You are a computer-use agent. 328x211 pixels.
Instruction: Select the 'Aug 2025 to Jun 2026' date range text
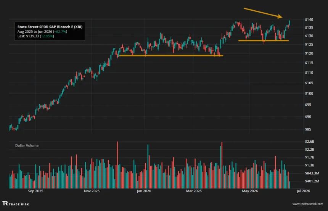point(35,31)
